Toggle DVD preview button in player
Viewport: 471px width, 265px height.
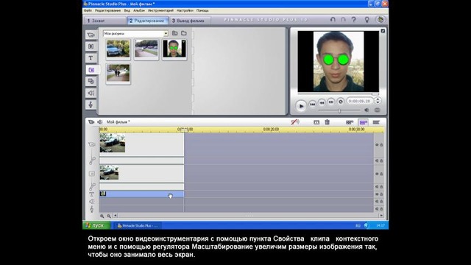378,110
